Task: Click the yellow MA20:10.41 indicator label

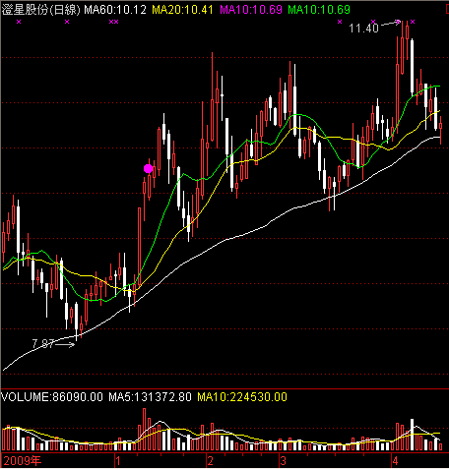Action: pyautogui.click(x=183, y=10)
